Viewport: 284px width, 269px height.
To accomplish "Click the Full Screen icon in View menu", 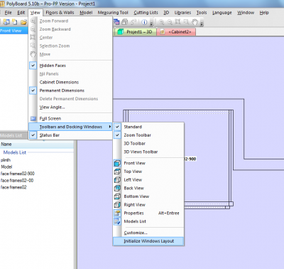I will click(33, 118).
